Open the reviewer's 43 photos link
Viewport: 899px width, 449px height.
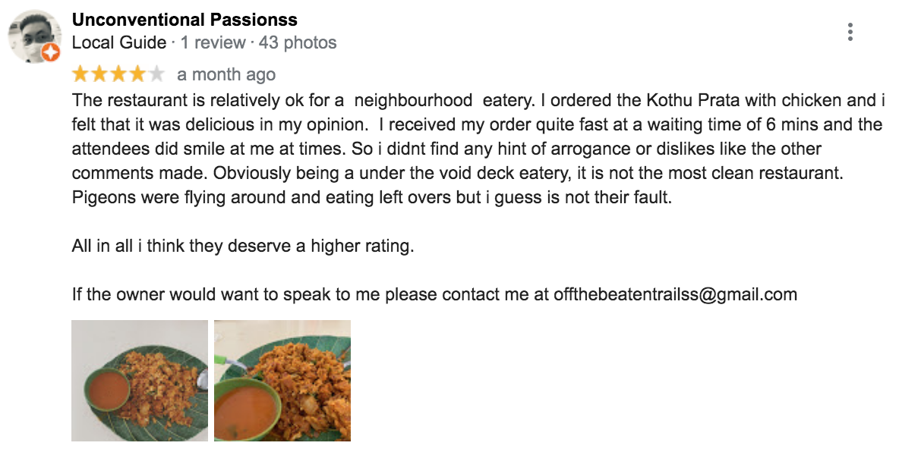click(x=298, y=42)
